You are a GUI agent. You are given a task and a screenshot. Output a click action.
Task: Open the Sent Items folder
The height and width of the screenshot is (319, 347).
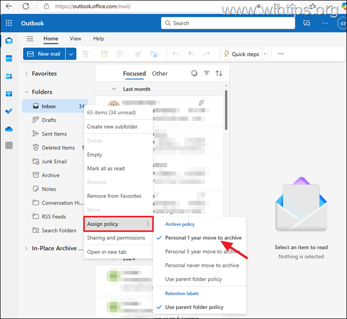click(54, 134)
